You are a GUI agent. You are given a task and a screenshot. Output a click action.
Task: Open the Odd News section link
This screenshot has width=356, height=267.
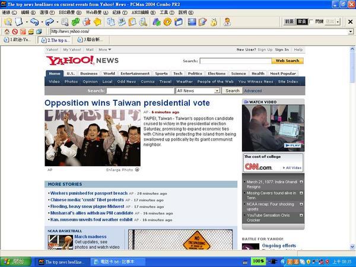[126, 81]
